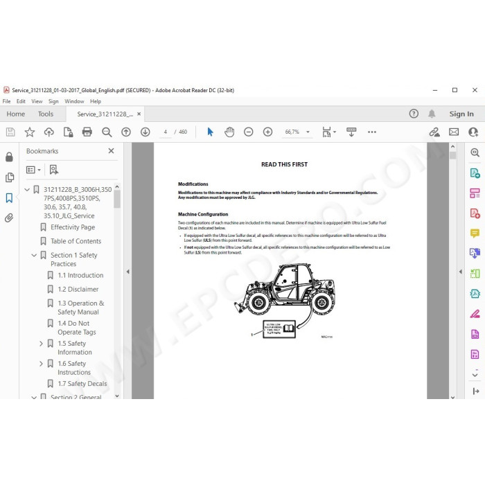Screen dimensions: 485x485
Task: Collapse Section 2 General bookmark
Action: [x=34, y=397]
